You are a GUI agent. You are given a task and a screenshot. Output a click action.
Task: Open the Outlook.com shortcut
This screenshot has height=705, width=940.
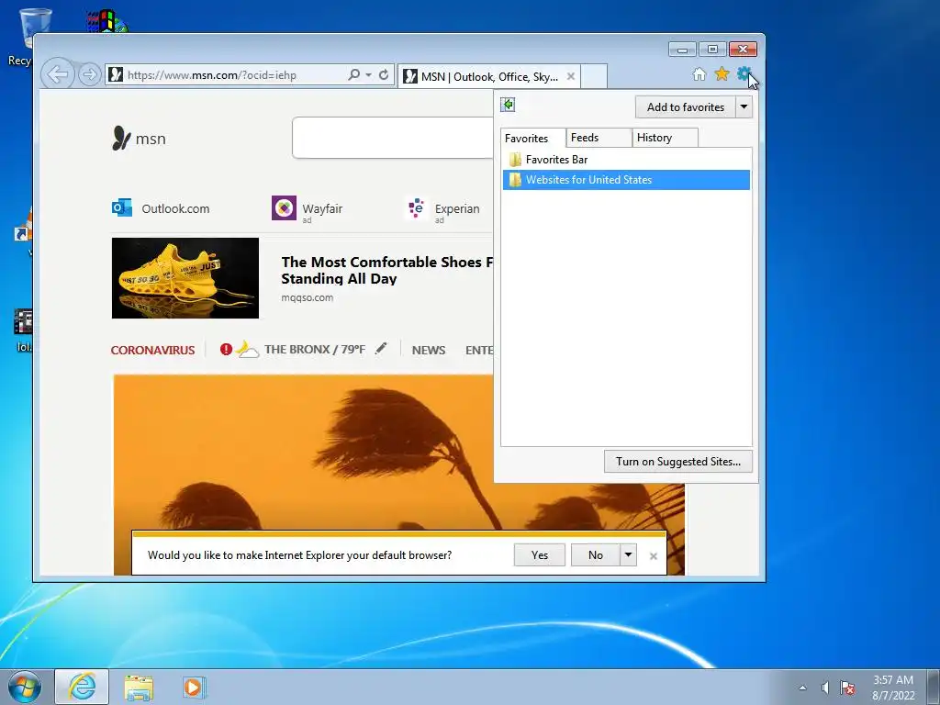[x=161, y=208]
